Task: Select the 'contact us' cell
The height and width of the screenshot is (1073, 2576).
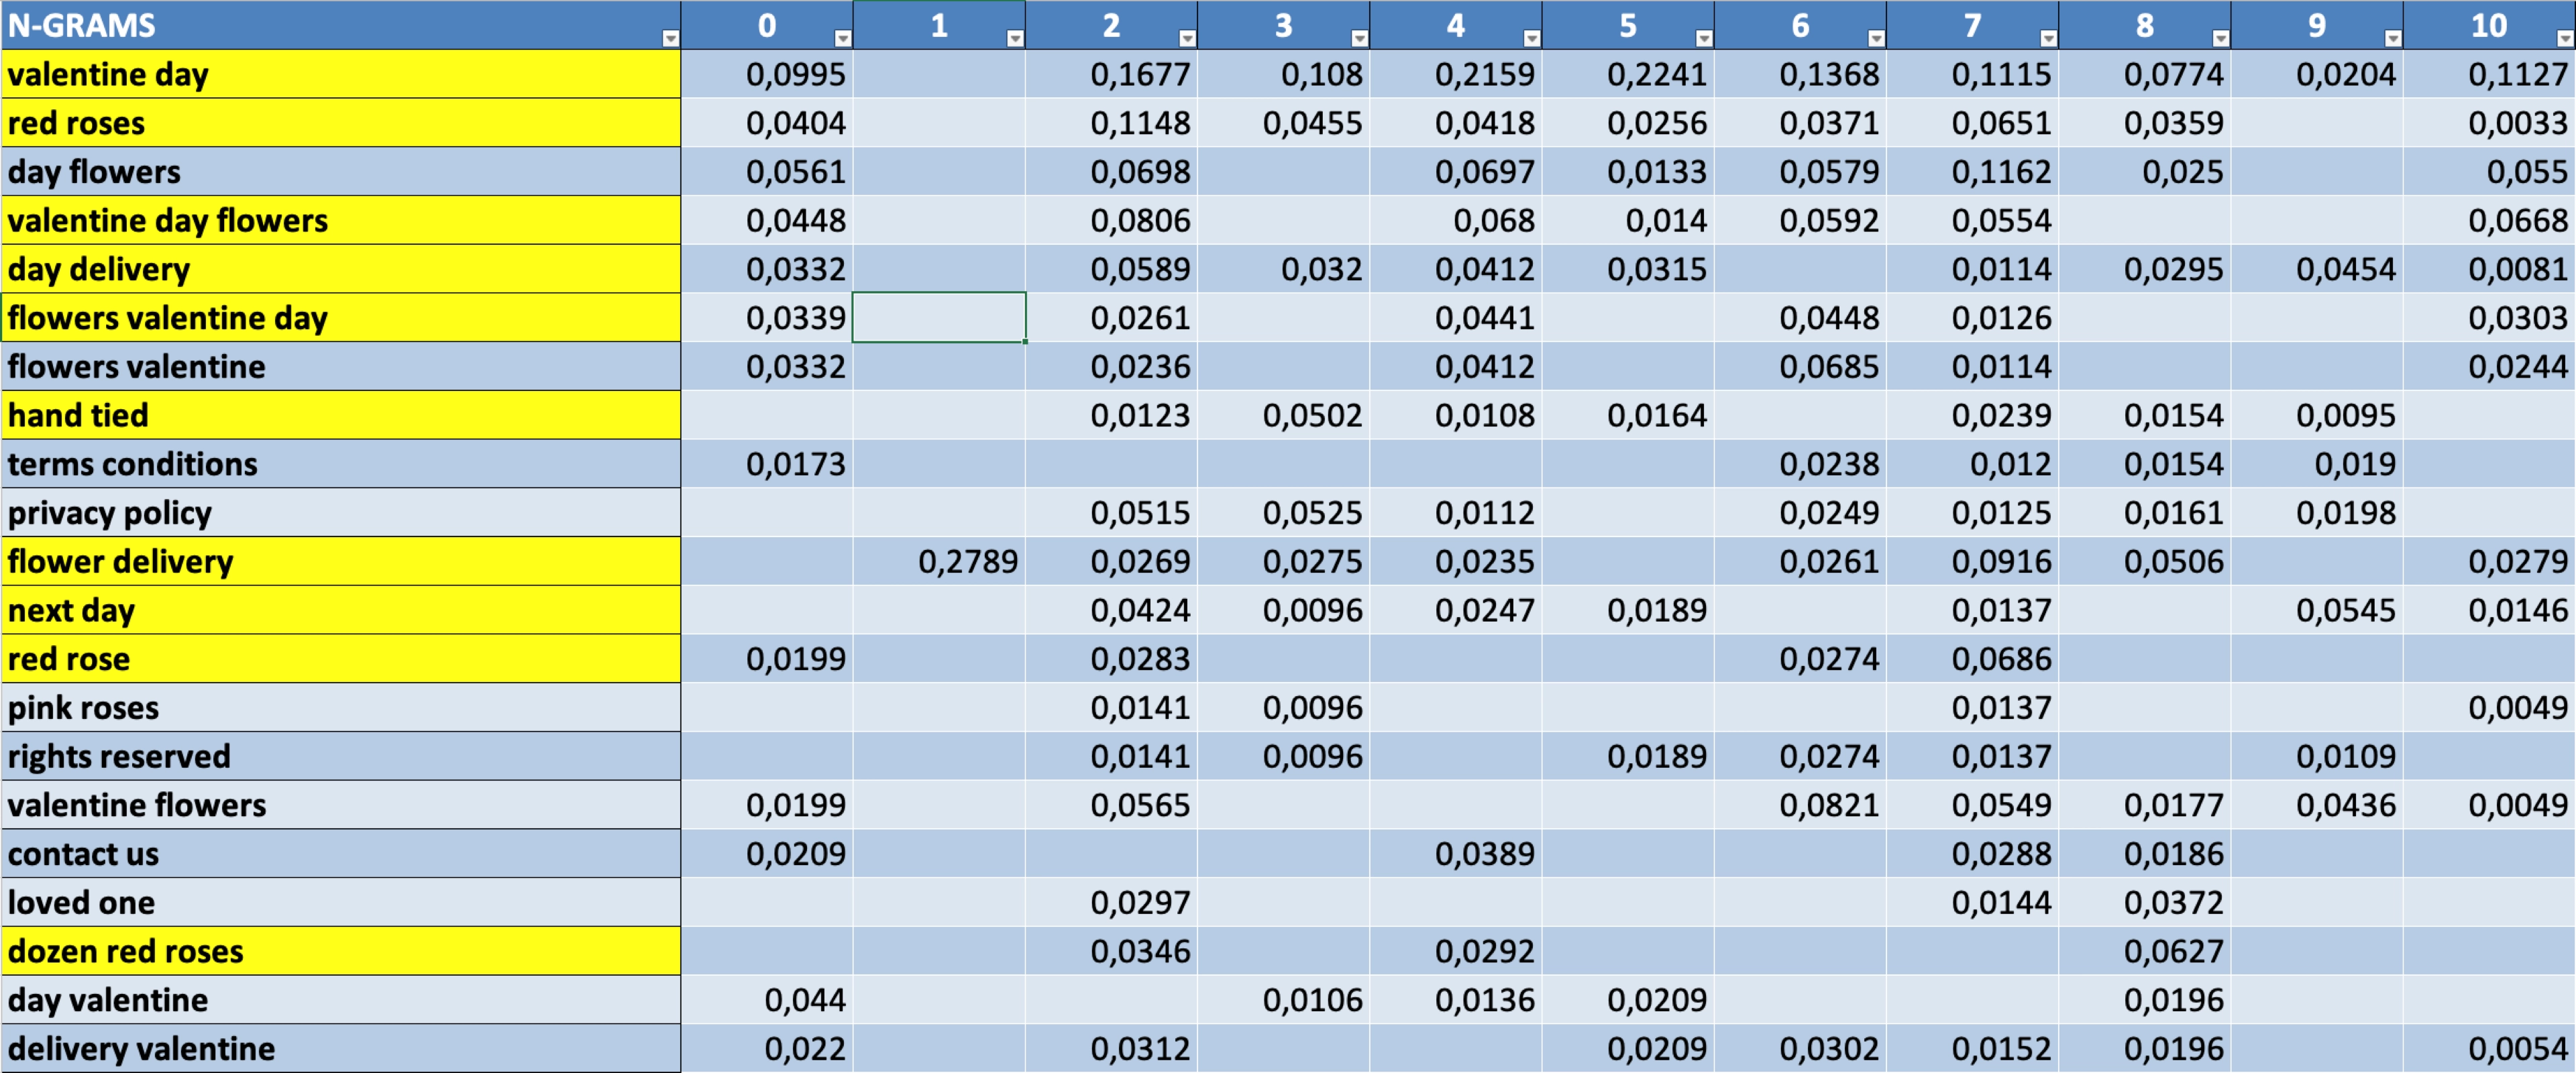Action: [341, 854]
